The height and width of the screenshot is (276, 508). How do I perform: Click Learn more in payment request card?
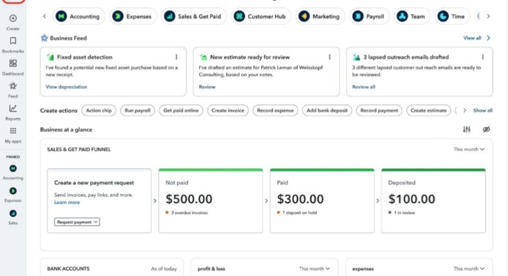click(67, 202)
